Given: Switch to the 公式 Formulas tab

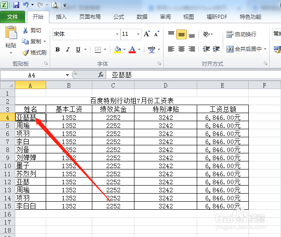Looking at the screenshot, I should [x=119, y=17].
